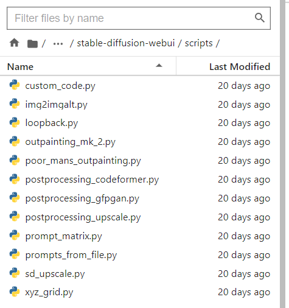Image resolution: width=289 pixels, height=308 pixels.
Task: Select prompts_from_file.py entry
Action: pyautogui.click(x=140, y=255)
